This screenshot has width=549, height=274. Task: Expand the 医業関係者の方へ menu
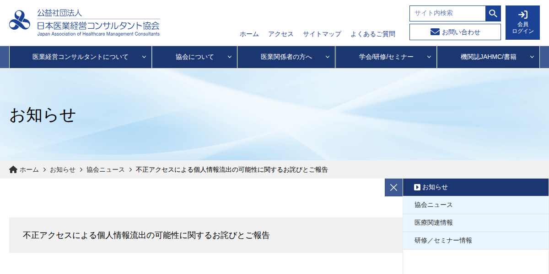point(286,57)
